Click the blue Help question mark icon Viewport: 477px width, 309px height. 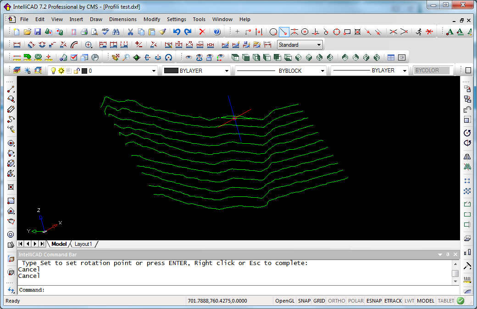(217, 32)
